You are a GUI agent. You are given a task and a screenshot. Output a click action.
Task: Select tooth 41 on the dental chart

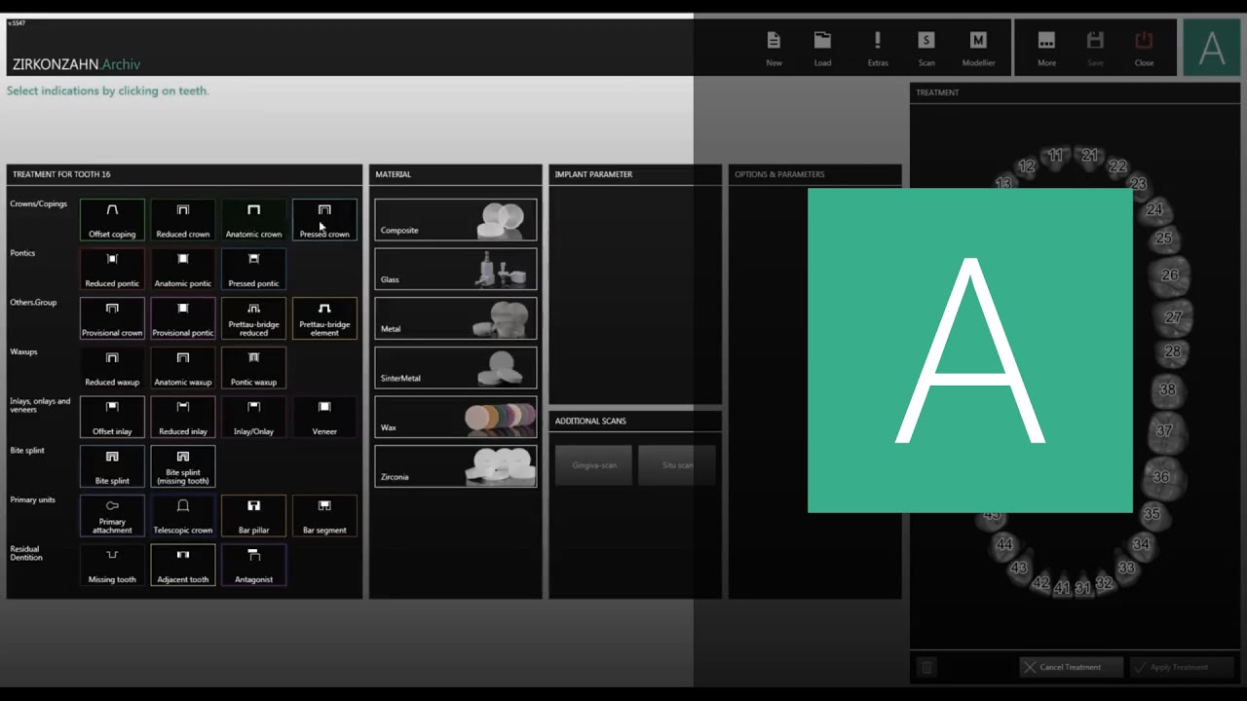(x=1062, y=588)
